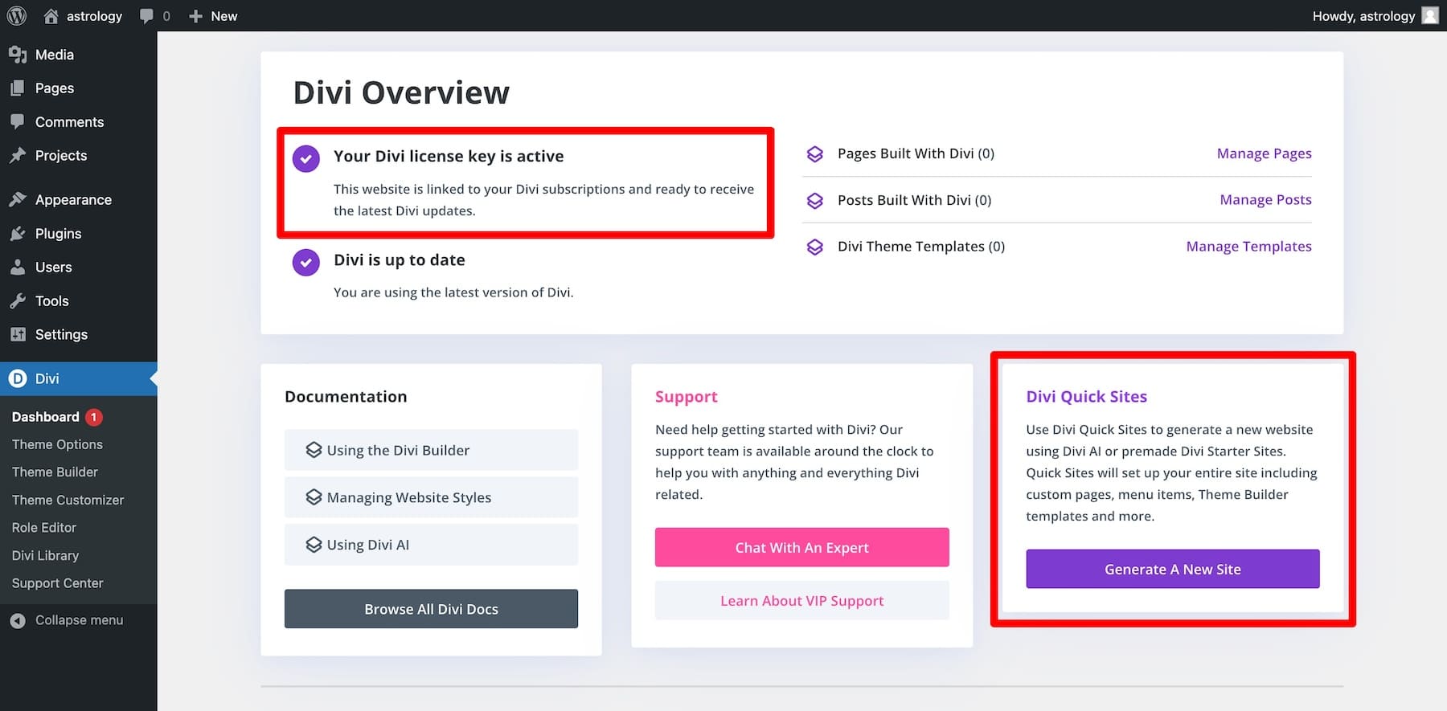
Task: Open the New content dropdown in admin bar
Action: click(x=213, y=16)
